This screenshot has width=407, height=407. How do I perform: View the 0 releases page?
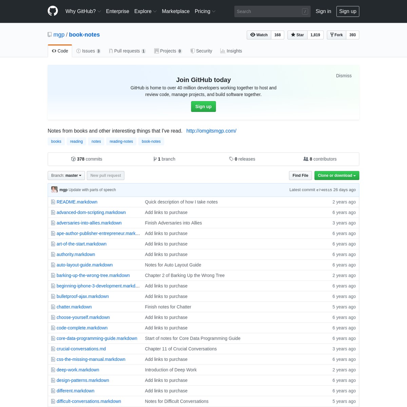(x=242, y=159)
